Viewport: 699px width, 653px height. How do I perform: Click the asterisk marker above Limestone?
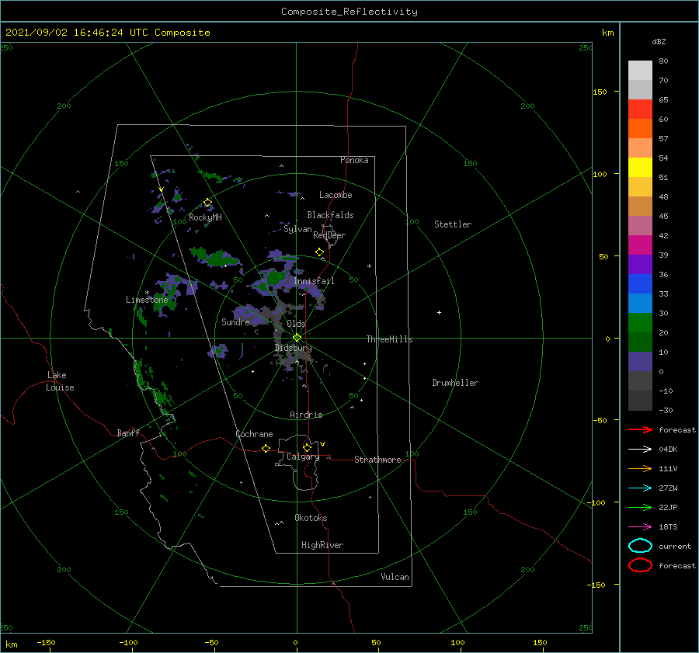tap(147, 293)
